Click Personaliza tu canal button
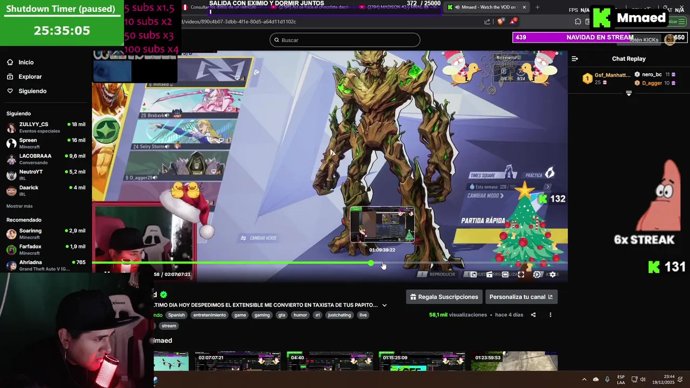The image size is (690, 388). point(521,297)
